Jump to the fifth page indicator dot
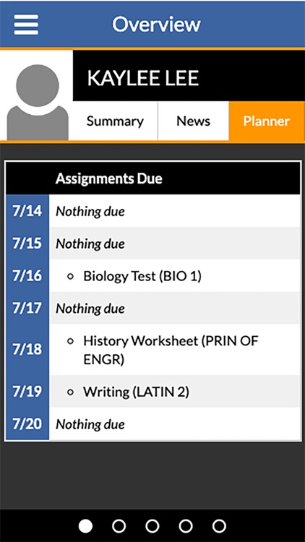Image resolution: width=305 pixels, height=542 pixels. pos(219,526)
